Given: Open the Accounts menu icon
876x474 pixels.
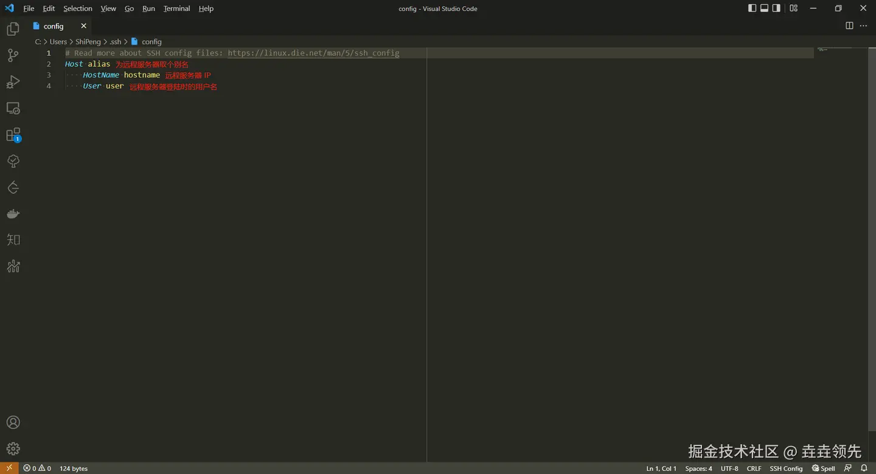Looking at the screenshot, I should coord(13,422).
